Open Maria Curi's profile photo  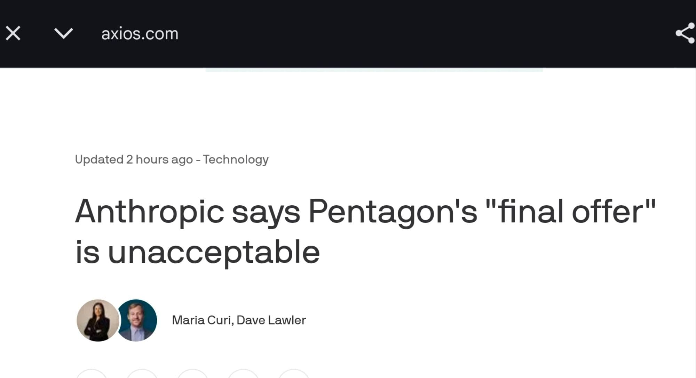pos(97,320)
